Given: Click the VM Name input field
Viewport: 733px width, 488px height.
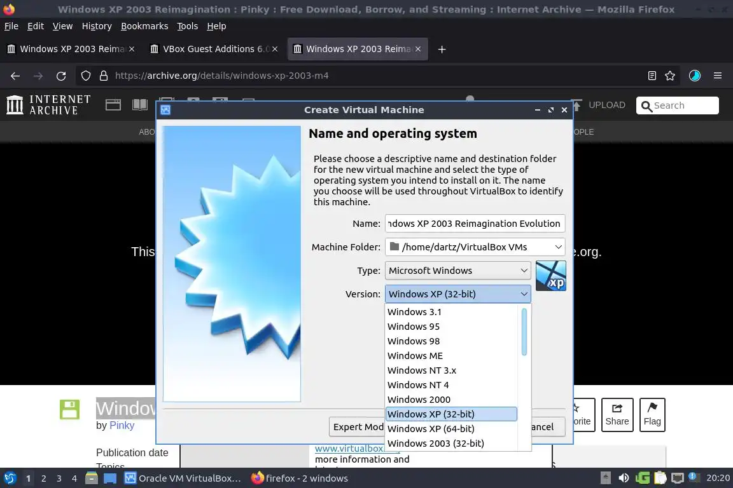Looking at the screenshot, I should click(x=475, y=224).
